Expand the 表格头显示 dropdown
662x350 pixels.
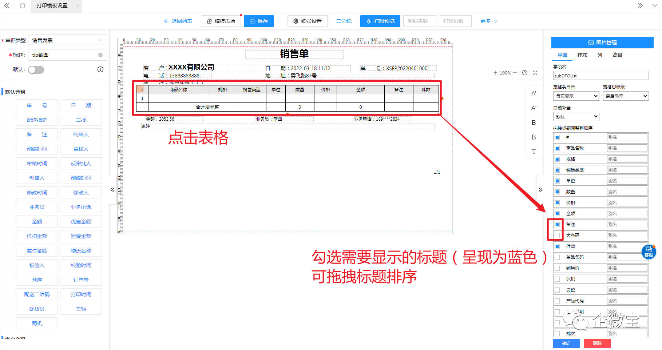pos(575,96)
